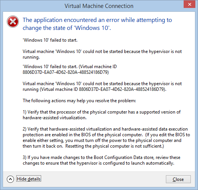198x190 pixels.
Task: Click the failed to start line with Virtual machine ID
Action: (x=70, y=67)
